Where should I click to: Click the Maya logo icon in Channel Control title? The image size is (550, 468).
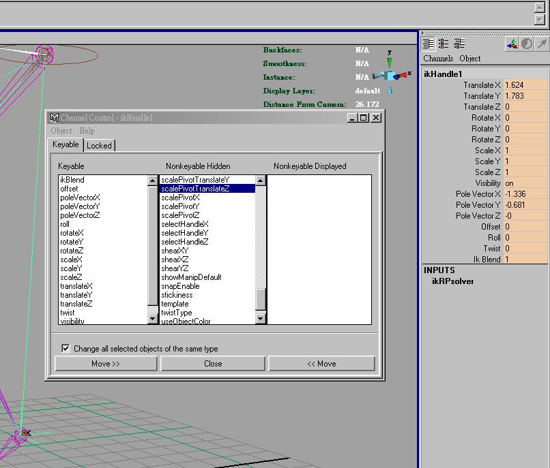[54, 118]
